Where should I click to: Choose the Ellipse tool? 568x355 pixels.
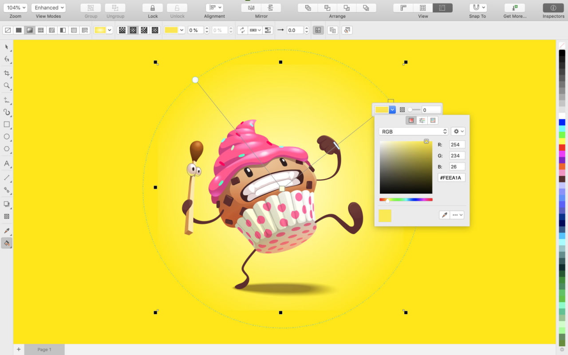click(7, 137)
